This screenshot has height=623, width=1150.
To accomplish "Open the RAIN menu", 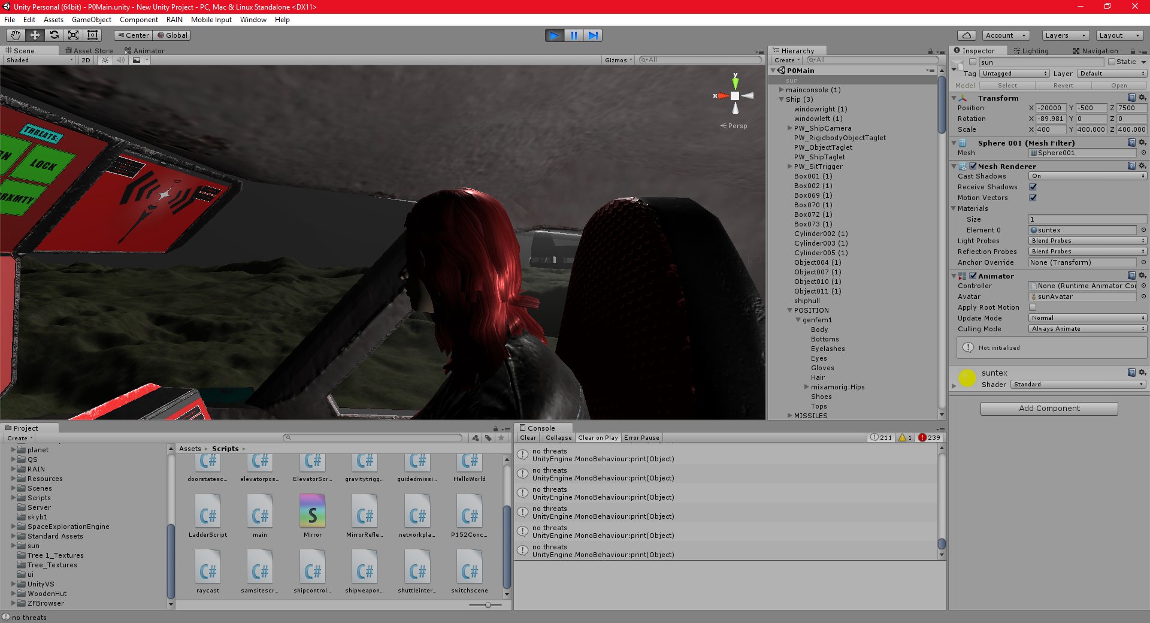I will (x=174, y=20).
